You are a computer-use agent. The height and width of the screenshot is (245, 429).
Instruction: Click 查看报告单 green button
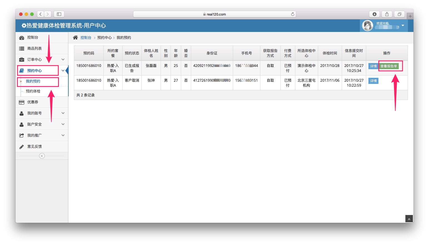pos(388,66)
